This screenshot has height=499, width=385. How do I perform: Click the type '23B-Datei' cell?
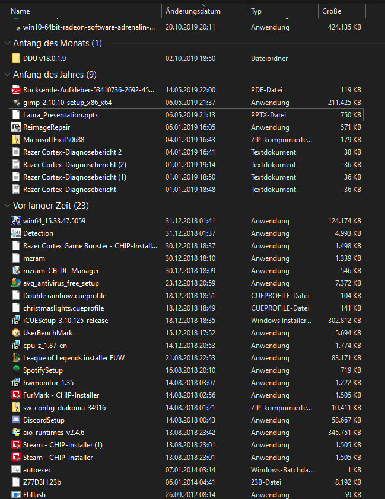[266, 482]
